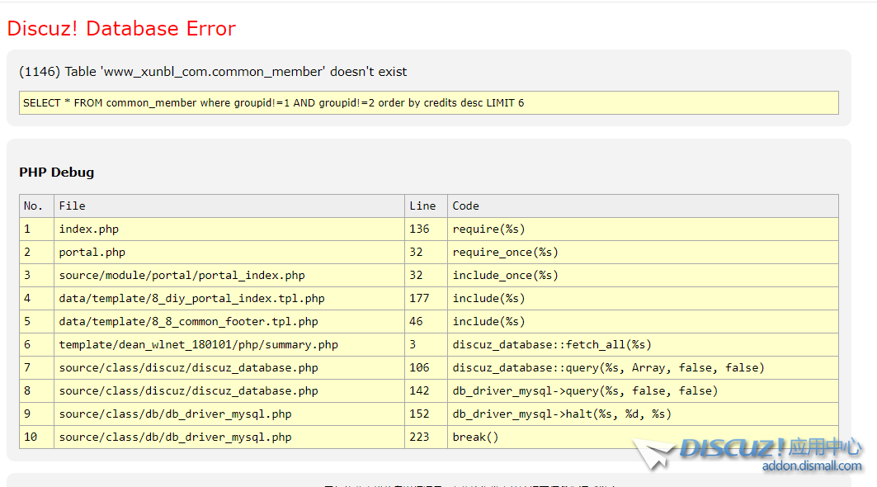Click the PHP Debug section heading

pyautogui.click(x=57, y=173)
